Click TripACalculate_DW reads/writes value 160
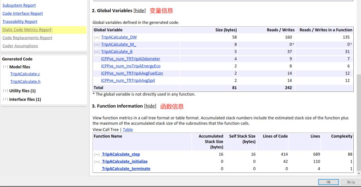Viewport: 361px width, 187px height. (x=288, y=37)
